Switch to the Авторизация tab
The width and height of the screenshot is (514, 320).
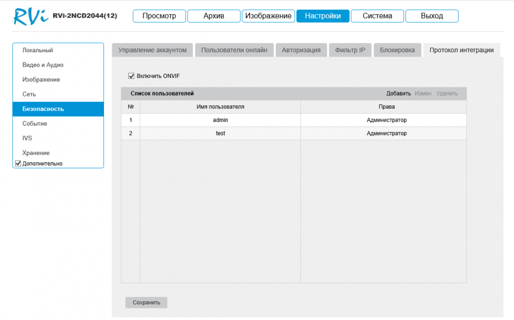301,50
